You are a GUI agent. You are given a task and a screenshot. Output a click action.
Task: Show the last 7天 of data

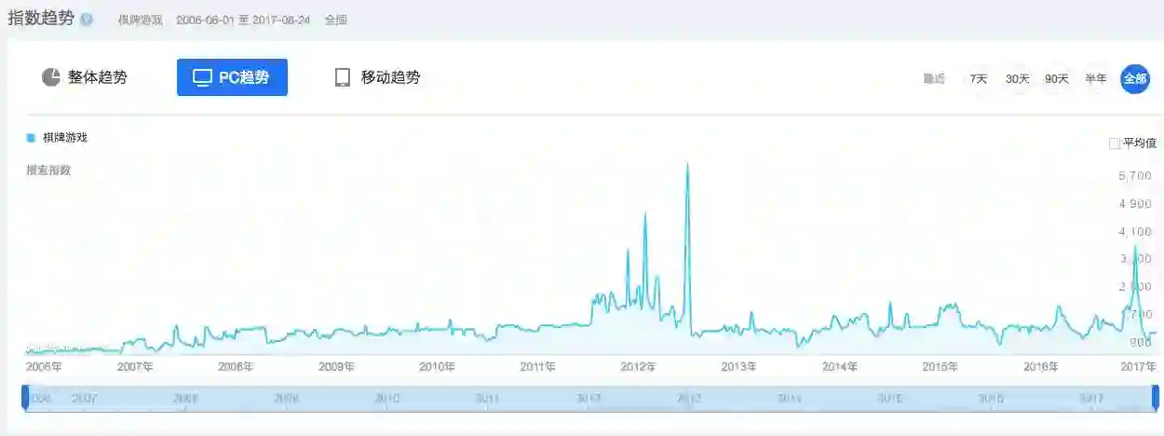(978, 79)
